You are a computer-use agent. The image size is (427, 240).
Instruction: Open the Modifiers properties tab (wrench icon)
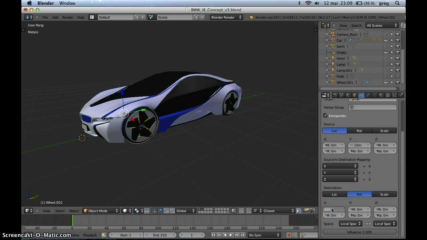pos(368,95)
